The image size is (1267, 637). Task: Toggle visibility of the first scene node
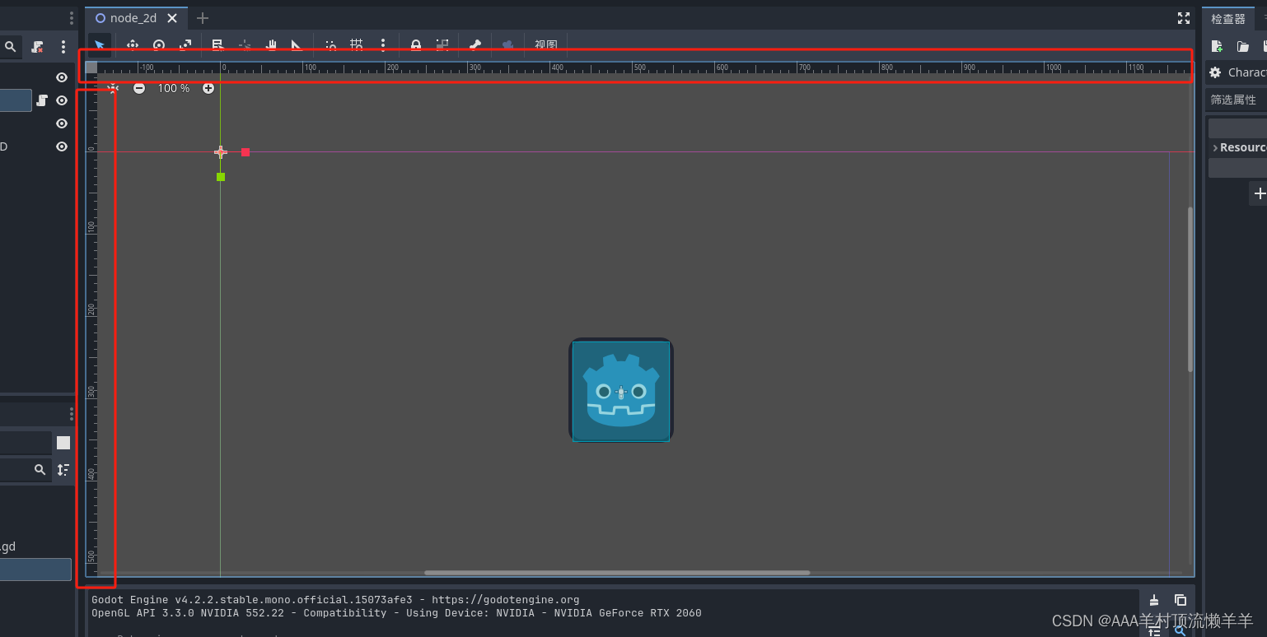(x=62, y=77)
